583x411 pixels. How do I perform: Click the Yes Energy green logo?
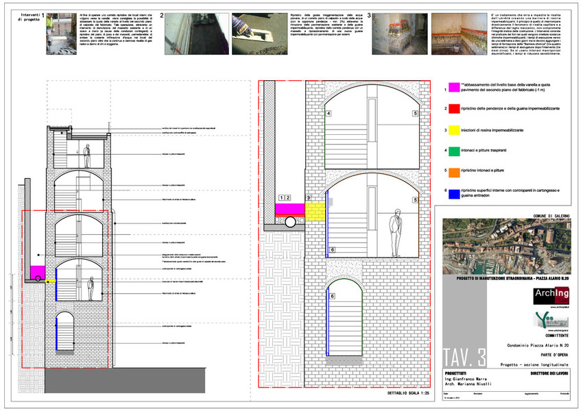click(546, 318)
